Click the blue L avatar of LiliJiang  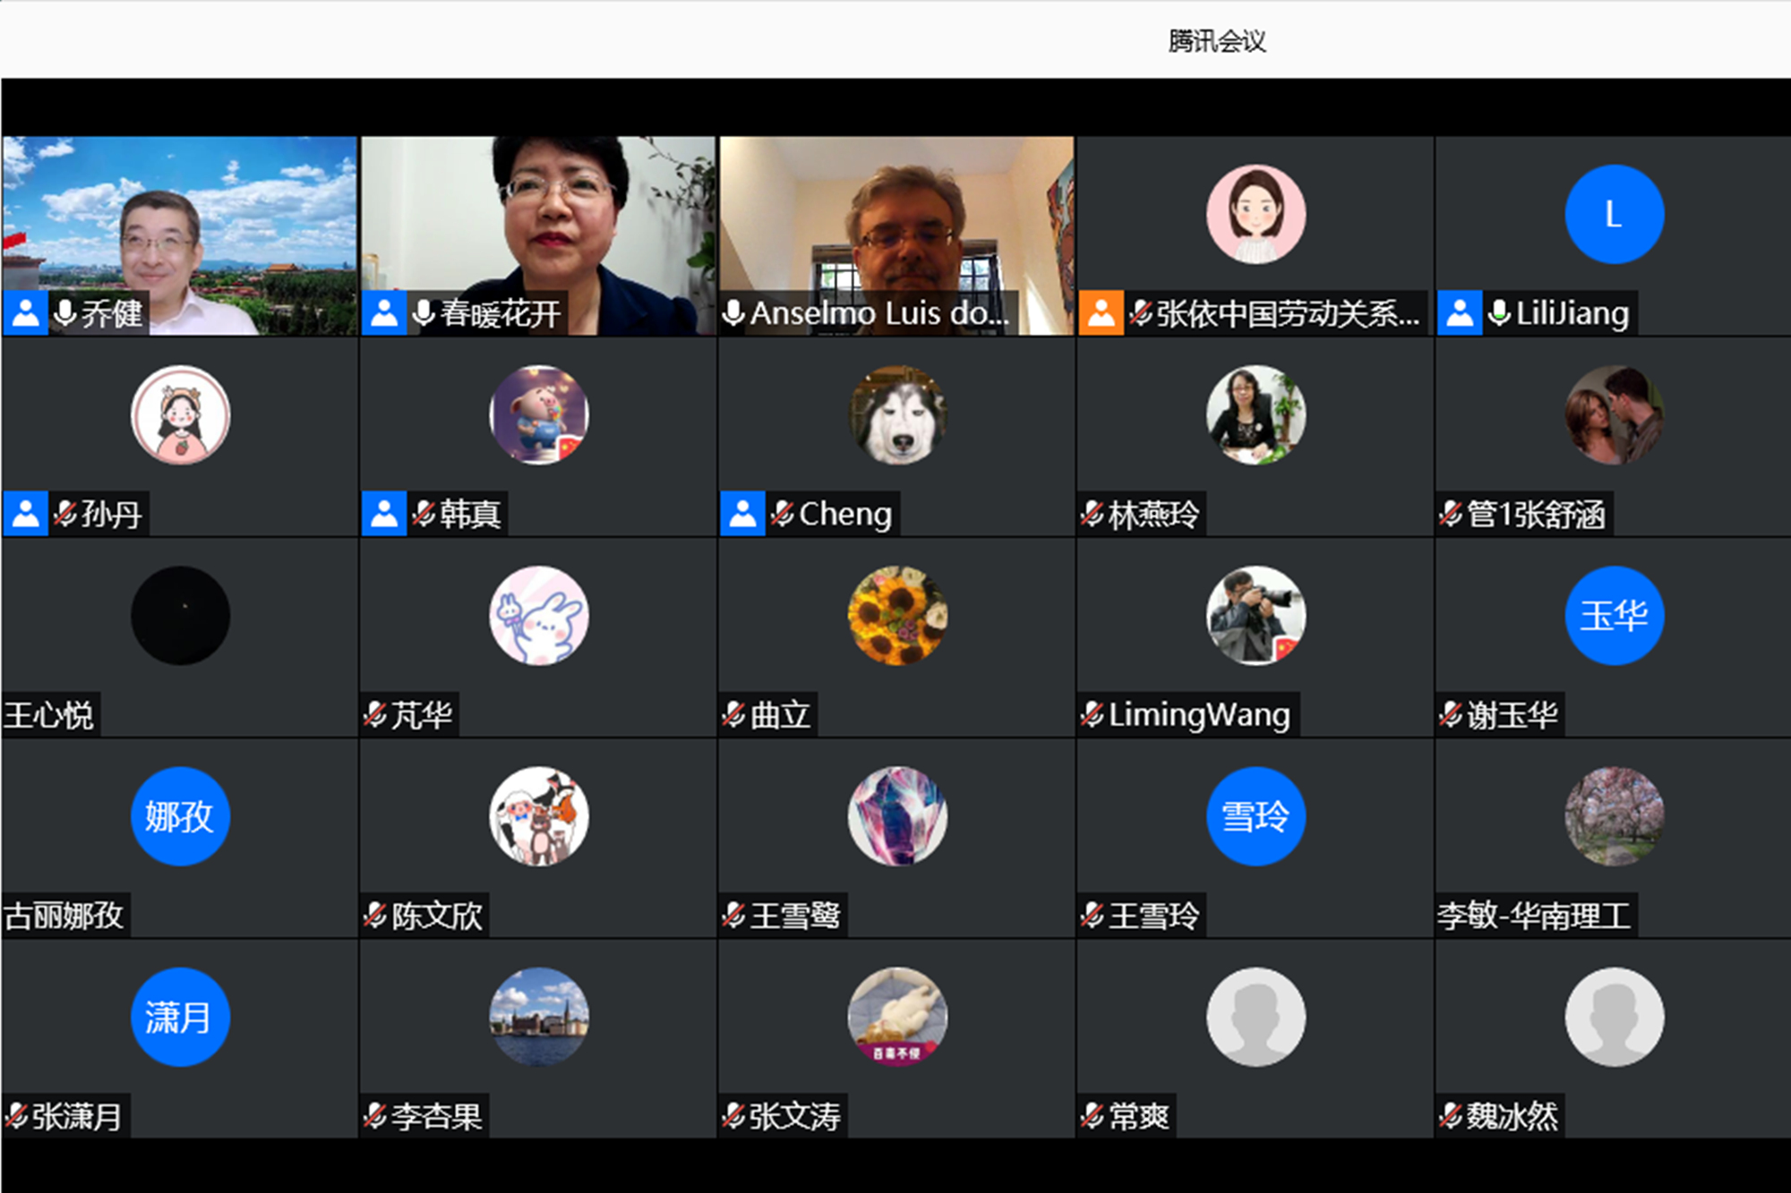click(1614, 215)
